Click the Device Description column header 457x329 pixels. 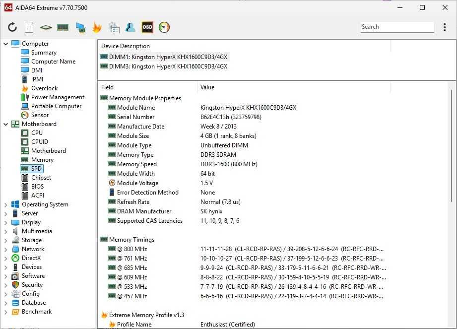pyautogui.click(x=126, y=46)
